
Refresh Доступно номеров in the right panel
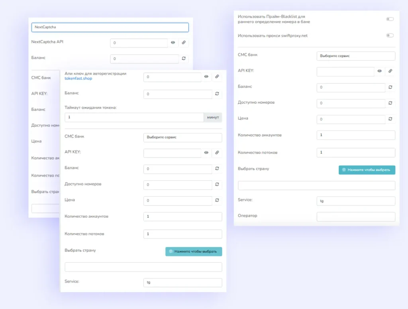pos(390,103)
